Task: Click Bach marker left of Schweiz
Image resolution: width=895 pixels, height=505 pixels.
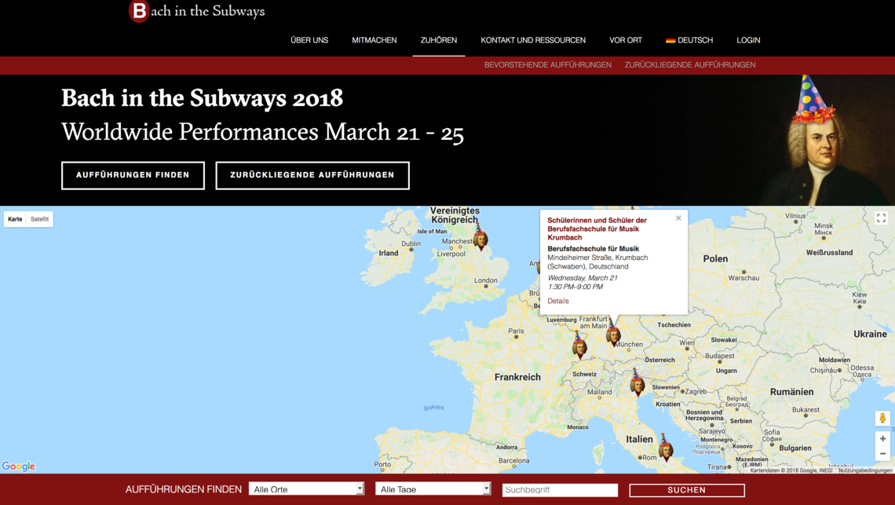Action: 579,345
